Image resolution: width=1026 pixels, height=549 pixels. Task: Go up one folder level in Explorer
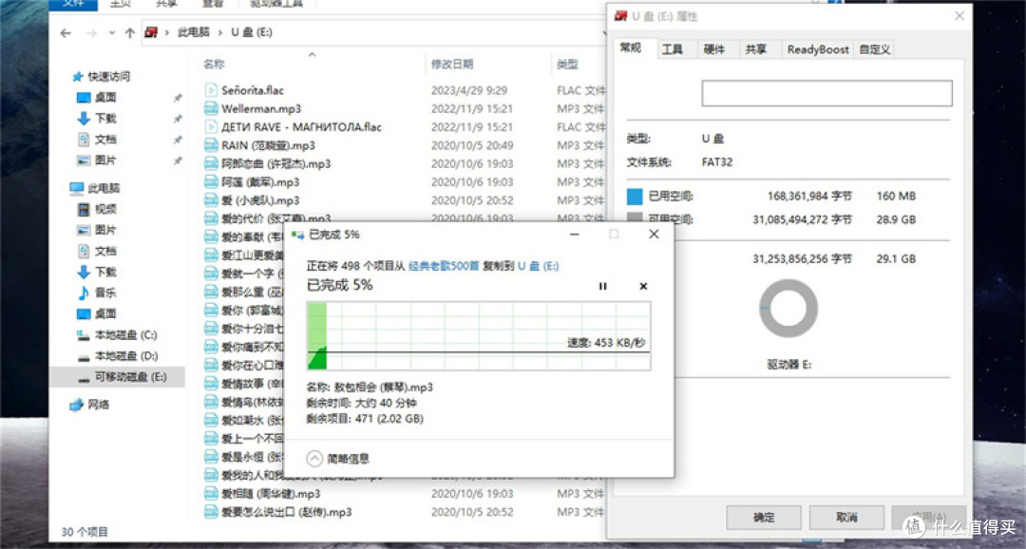[129, 32]
